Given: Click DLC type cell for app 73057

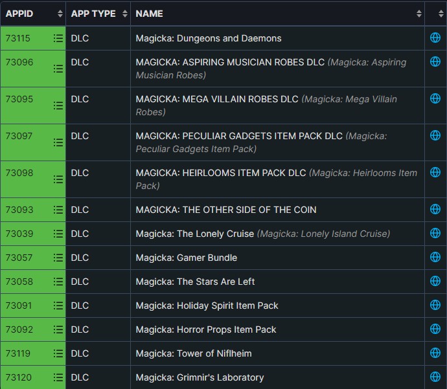Looking at the screenshot, I should [98, 258].
